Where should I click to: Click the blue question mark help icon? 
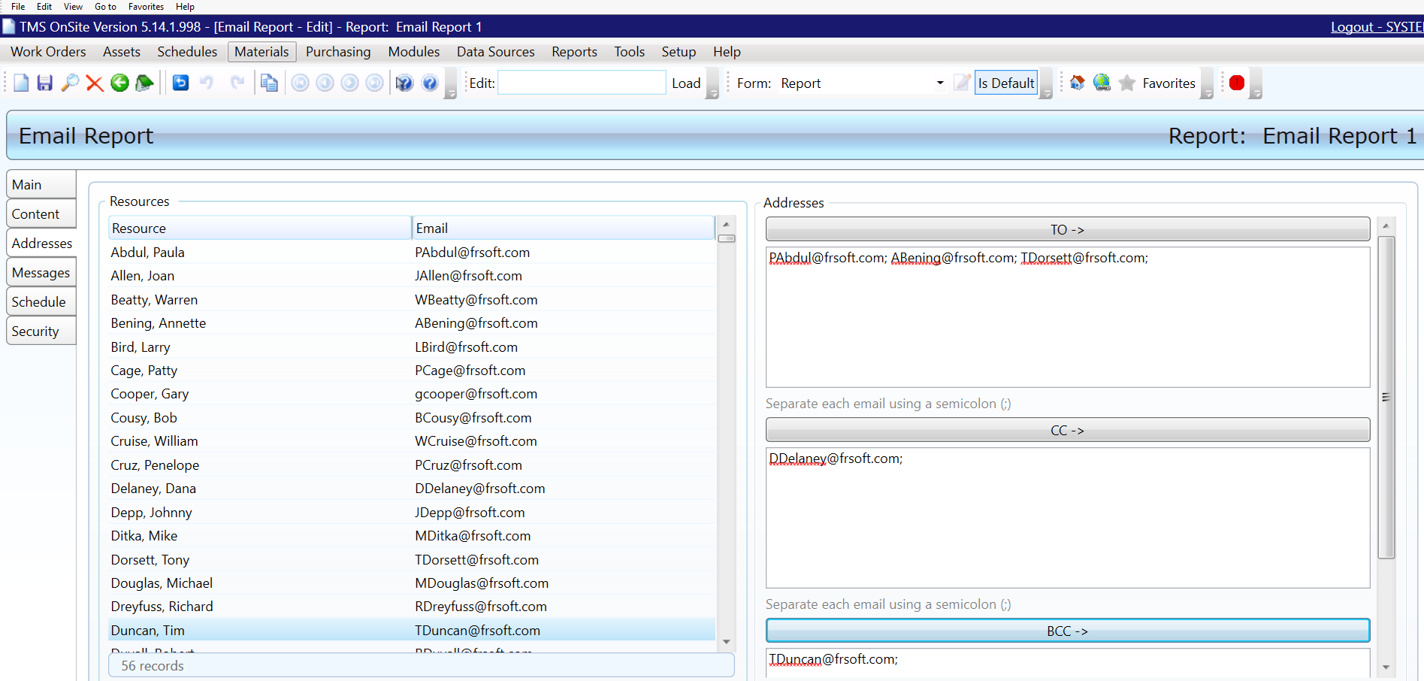tap(430, 83)
